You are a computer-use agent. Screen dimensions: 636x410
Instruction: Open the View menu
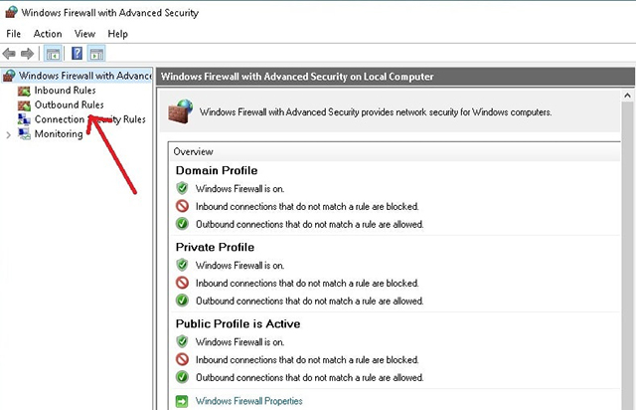84,34
